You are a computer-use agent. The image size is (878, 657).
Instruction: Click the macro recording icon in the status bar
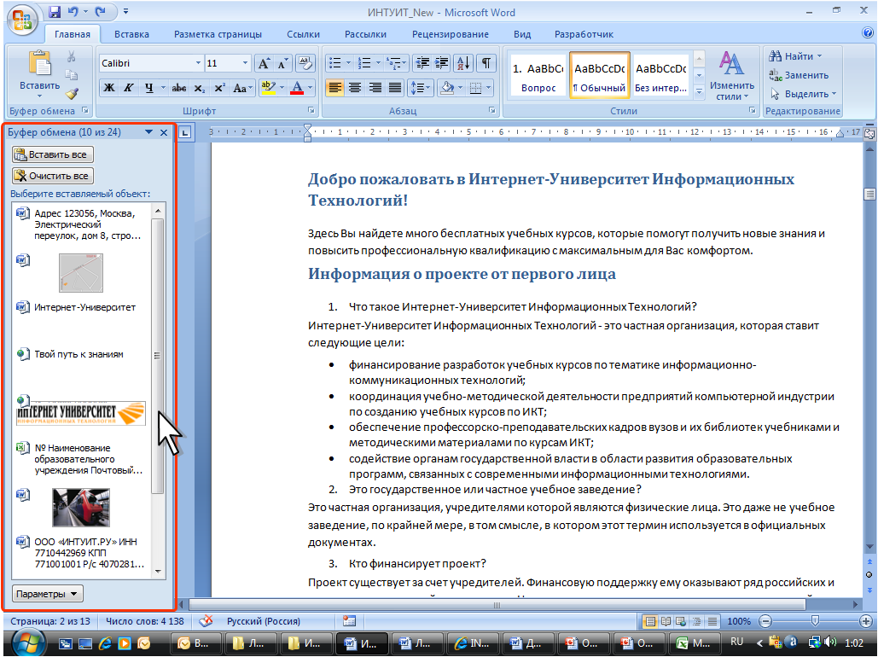349,620
